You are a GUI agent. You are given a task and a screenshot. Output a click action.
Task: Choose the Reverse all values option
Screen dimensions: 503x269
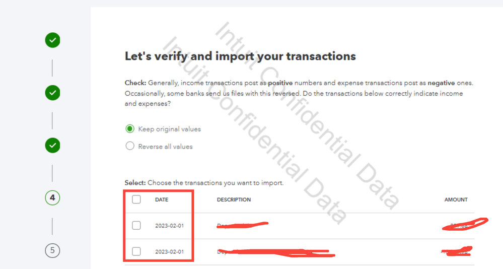[x=130, y=146]
